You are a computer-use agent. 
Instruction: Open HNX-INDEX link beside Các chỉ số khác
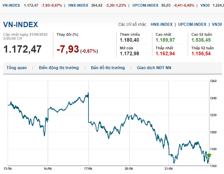click(x=162, y=24)
